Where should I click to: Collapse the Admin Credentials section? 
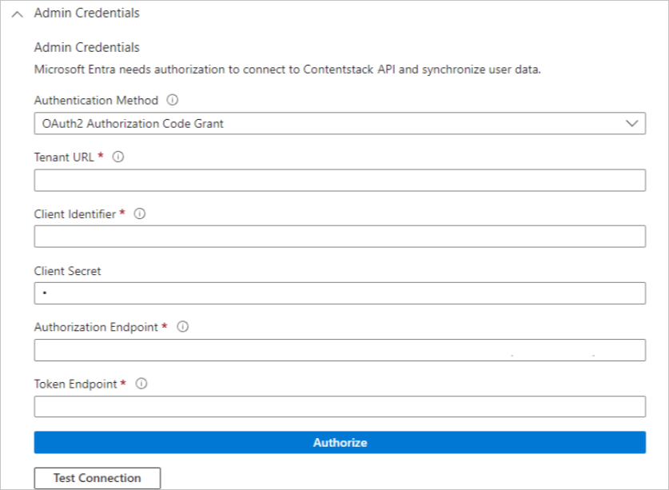click(x=18, y=13)
